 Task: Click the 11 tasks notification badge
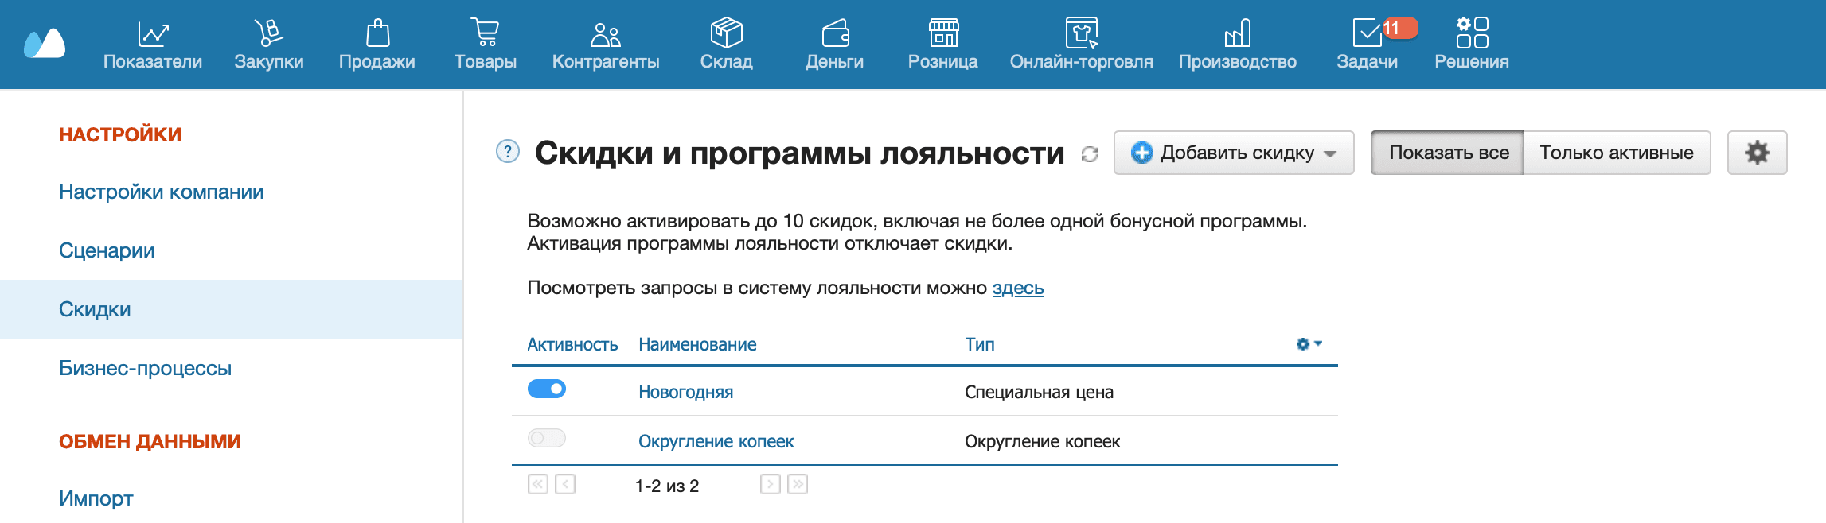click(x=1400, y=28)
